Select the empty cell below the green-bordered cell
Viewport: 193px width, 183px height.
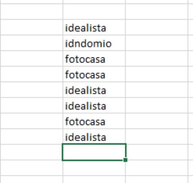click(x=94, y=168)
